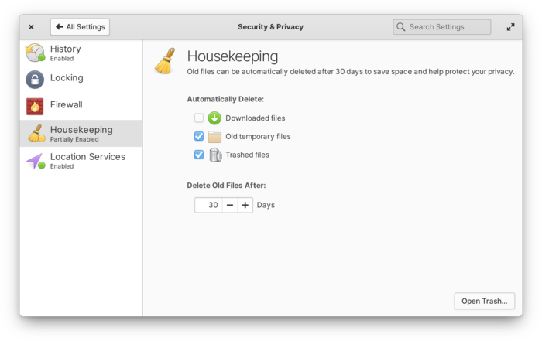Click the 'Old temporary files' label text
This screenshot has width=542, height=341.
pyautogui.click(x=258, y=136)
